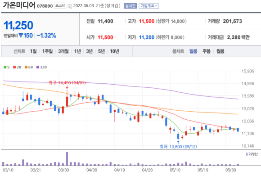The image size is (261, 176).
Task: Click the calendar icon beside the date
Action: (70, 6)
